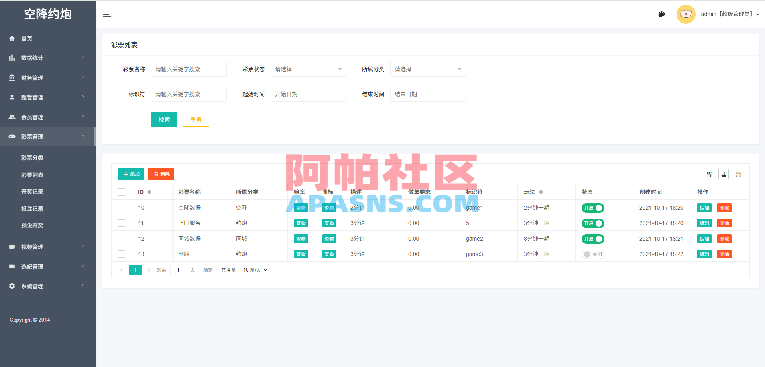Switch to 开奖记录 in the sidebar
The width and height of the screenshot is (765, 367).
pos(32,191)
